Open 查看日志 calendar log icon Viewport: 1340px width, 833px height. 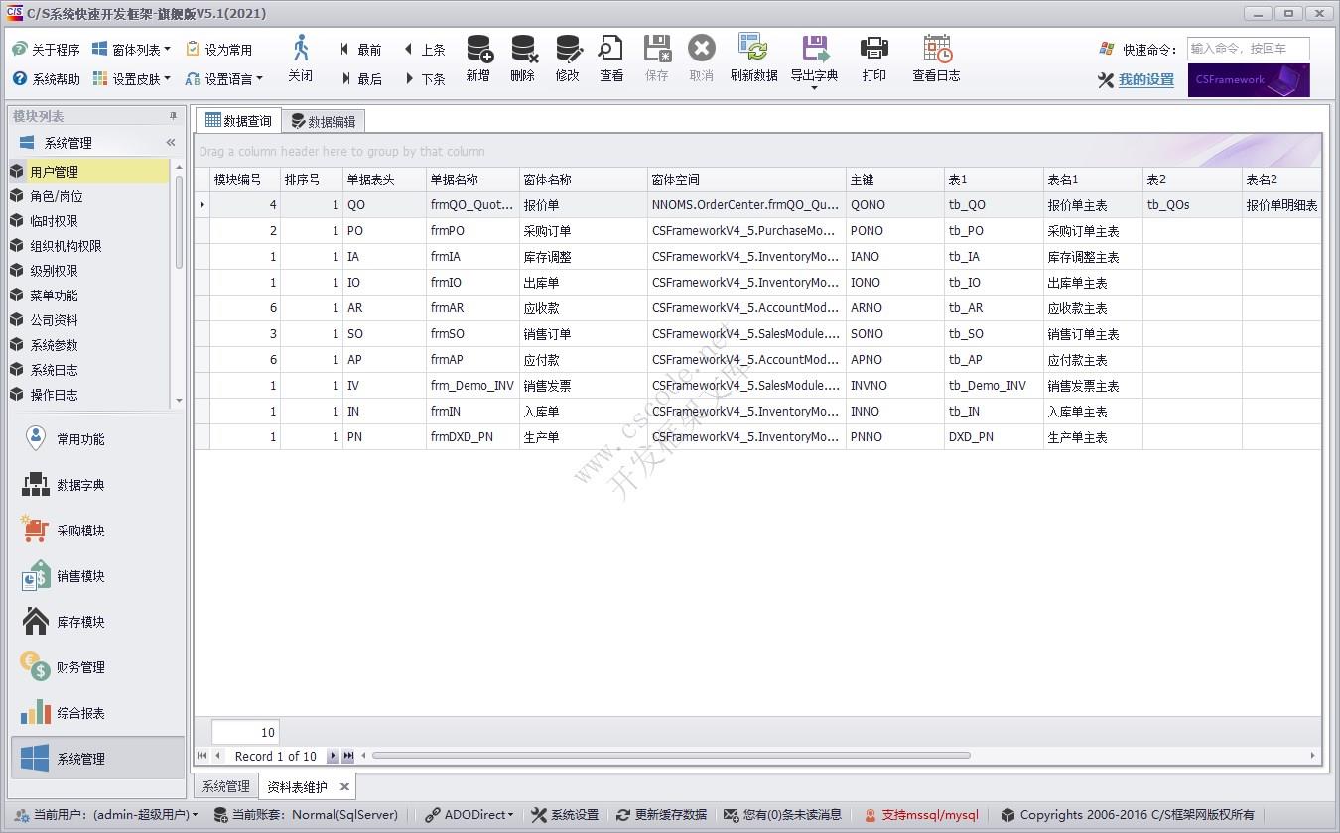936,49
